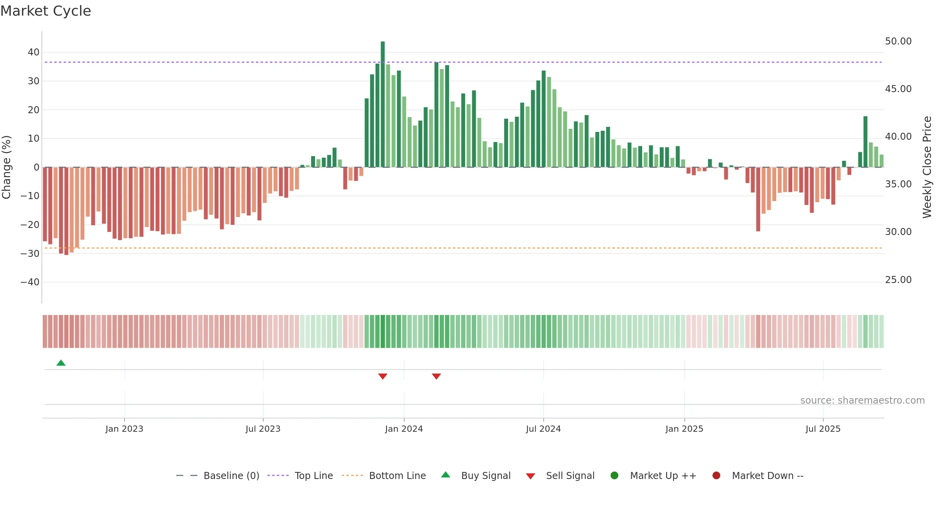
Task: Click the red Market Down legend dot
Action: 716,475
